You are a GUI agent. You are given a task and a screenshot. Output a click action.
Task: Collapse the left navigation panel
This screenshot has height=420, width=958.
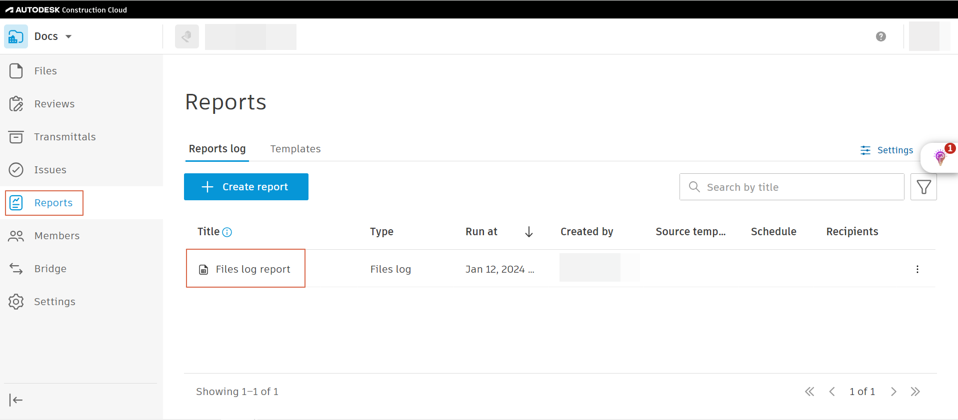click(16, 400)
